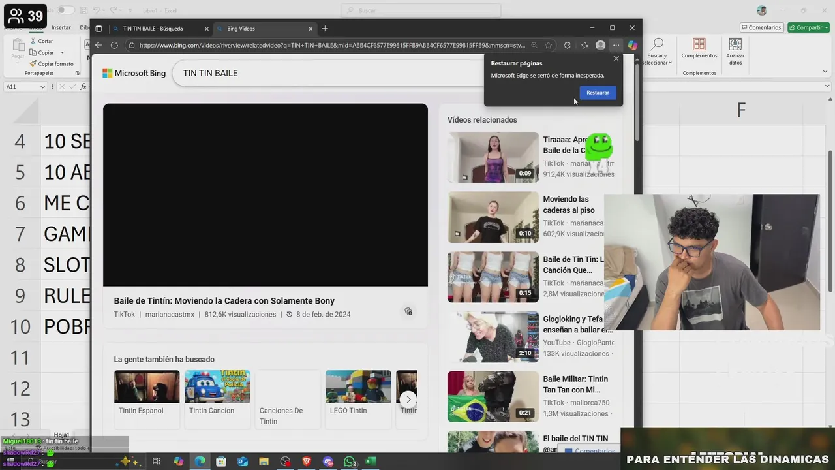
Task: Open Portapapeles dialog launcher in Excel
Action: 78,73
